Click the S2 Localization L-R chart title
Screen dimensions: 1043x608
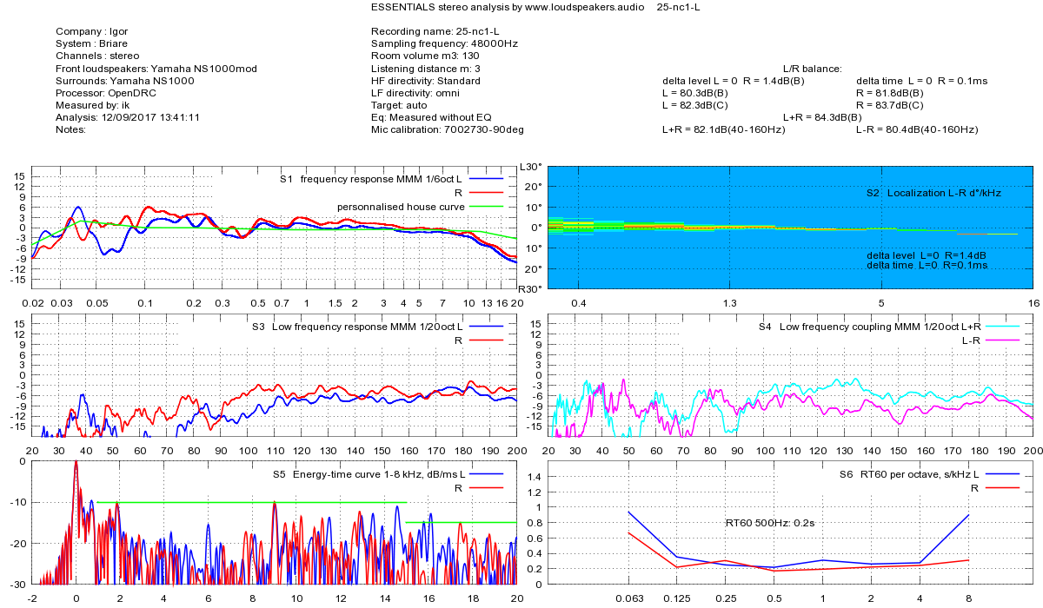pos(933,193)
